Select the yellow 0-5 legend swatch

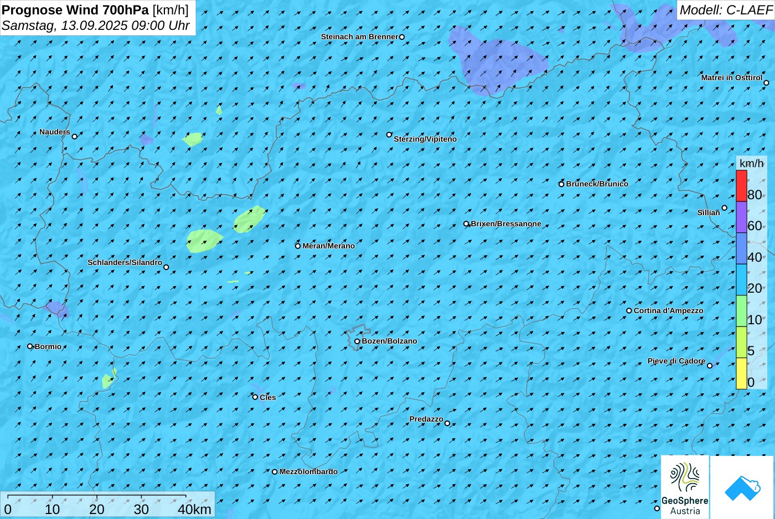741,373
